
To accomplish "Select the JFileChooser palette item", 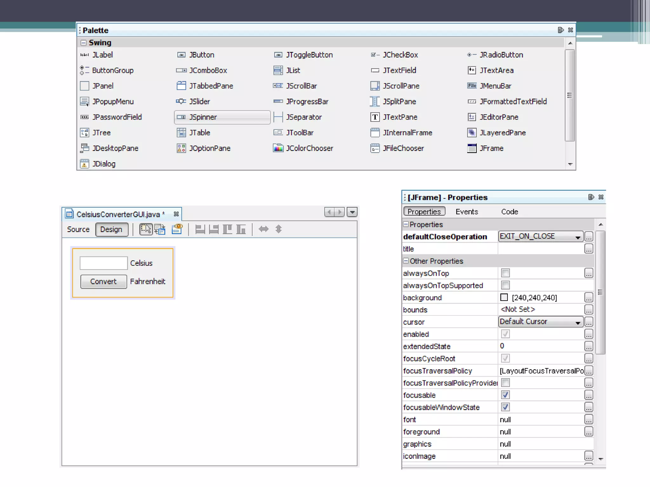I will coord(403,148).
